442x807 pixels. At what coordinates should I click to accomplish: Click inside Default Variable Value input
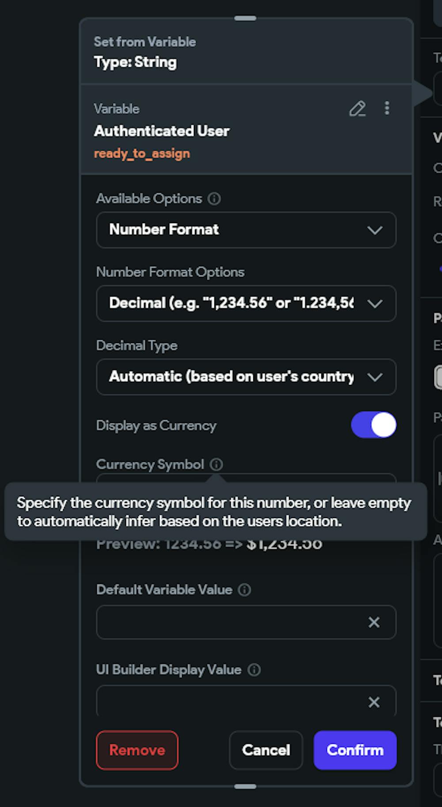(230, 622)
